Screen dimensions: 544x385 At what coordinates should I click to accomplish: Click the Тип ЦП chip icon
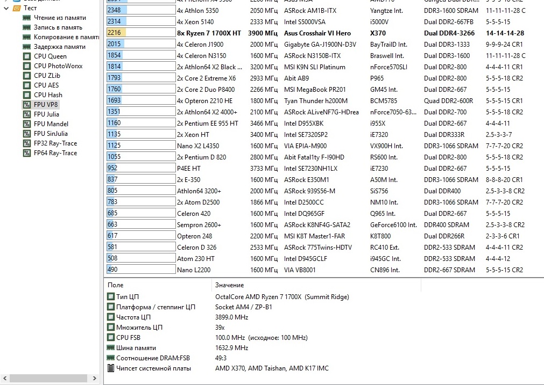click(x=111, y=296)
